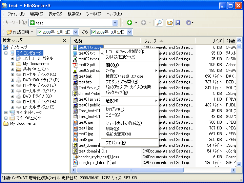Click the FileSeeker3 title bar app icon
This screenshot has height=183, width=244.
(4, 5)
